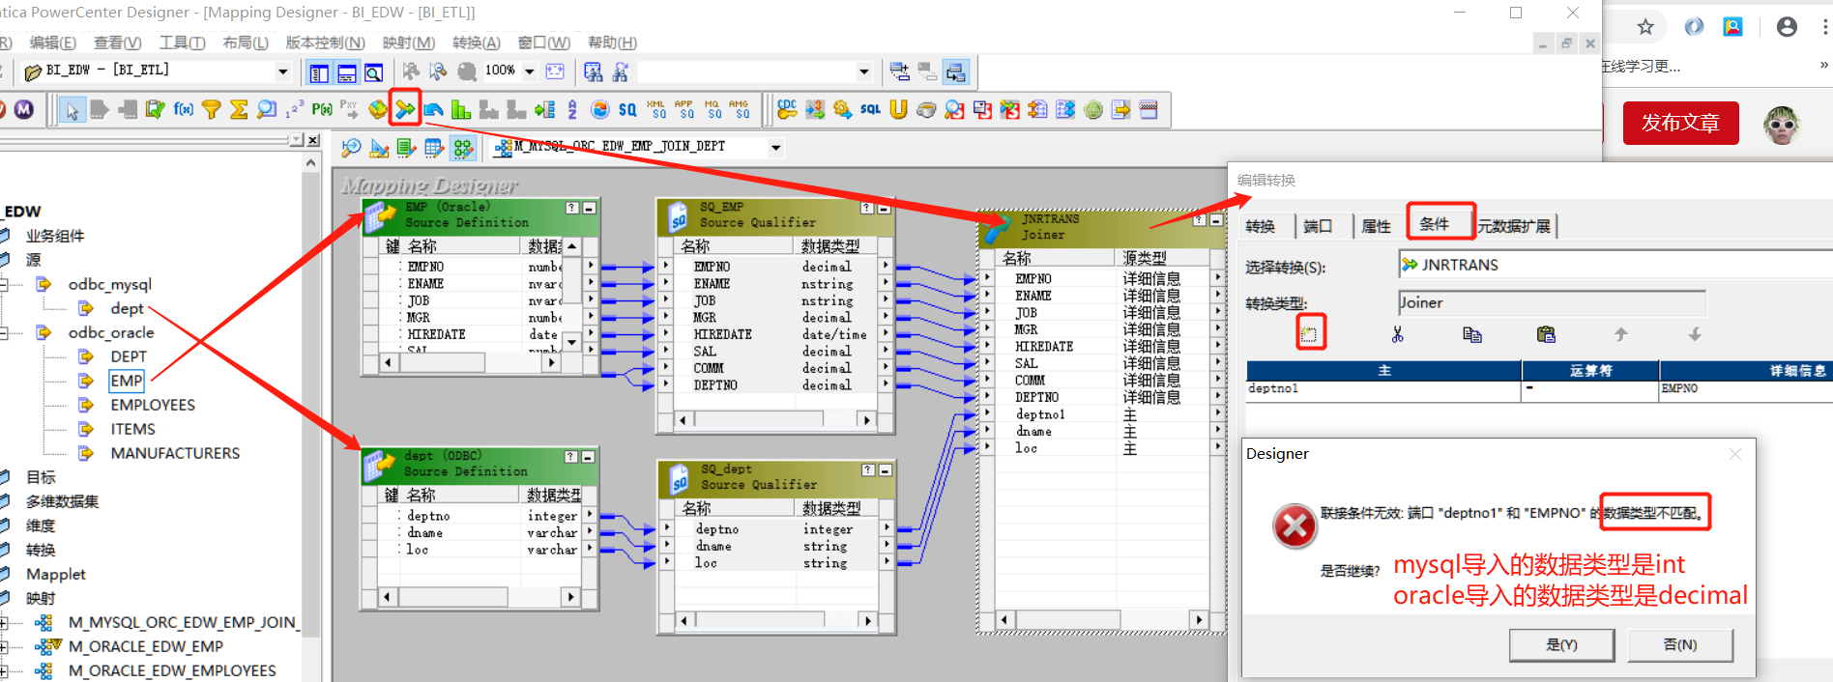Click the zoom-to-fit workspace magnifier icon
The height and width of the screenshot is (682, 1833).
click(x=351, y=148)
